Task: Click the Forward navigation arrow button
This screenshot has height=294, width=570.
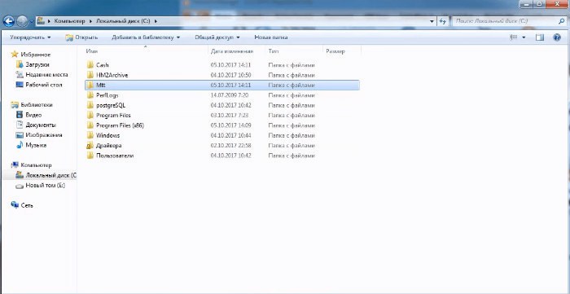Action: point(23,21)
